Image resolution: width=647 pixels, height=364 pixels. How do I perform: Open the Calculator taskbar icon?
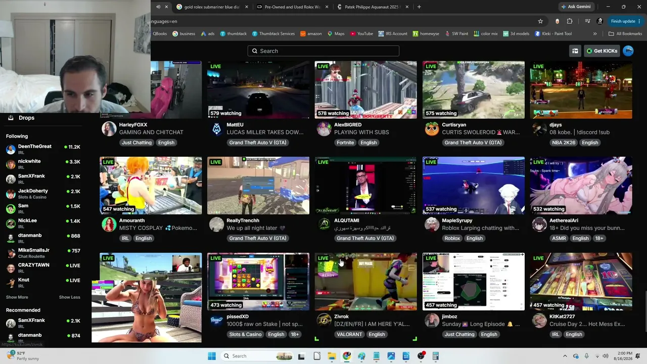435,356
